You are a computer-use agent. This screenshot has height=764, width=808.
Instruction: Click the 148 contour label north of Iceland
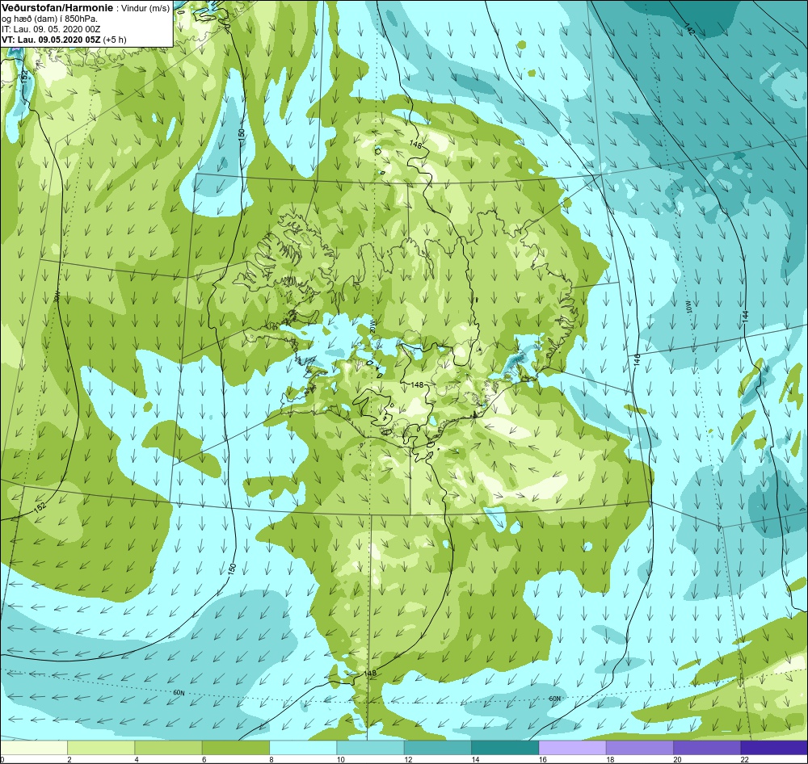pos(416,145)
